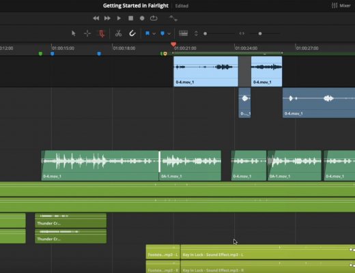This screenshot has width=355, height=273.
Task: Open the marker color dropdown arrow
Action: point(169,33)
